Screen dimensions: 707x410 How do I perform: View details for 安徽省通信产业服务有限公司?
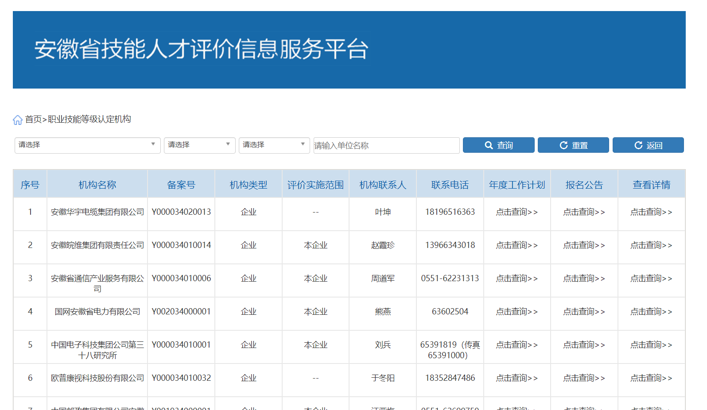point(651,278)
